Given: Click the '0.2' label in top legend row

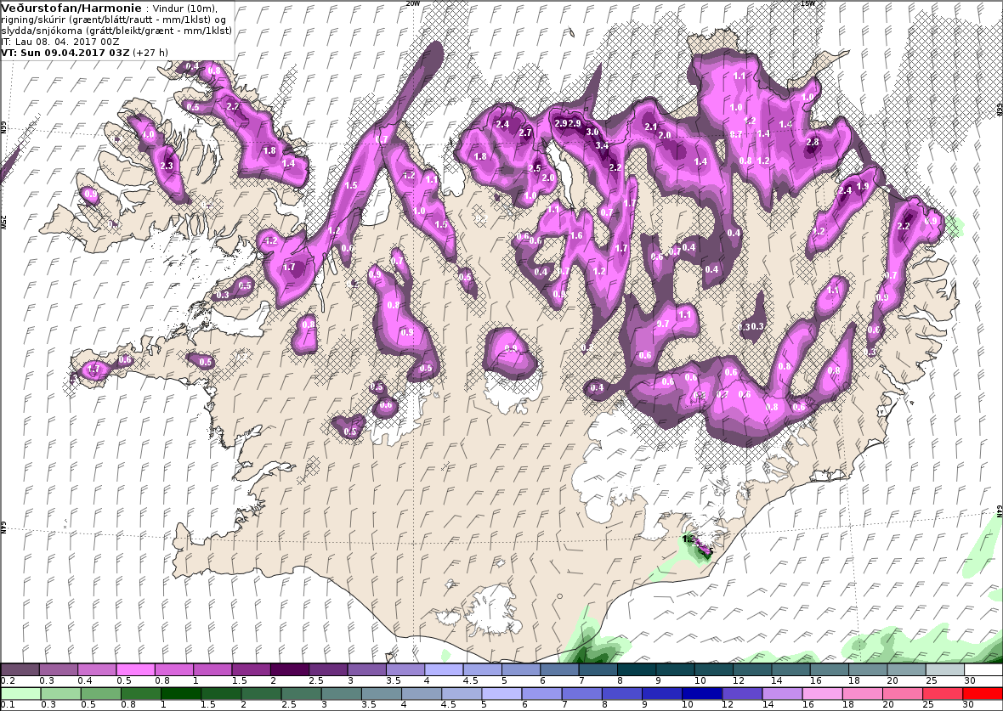Looking at the screenshot, I should click(8, 681).
